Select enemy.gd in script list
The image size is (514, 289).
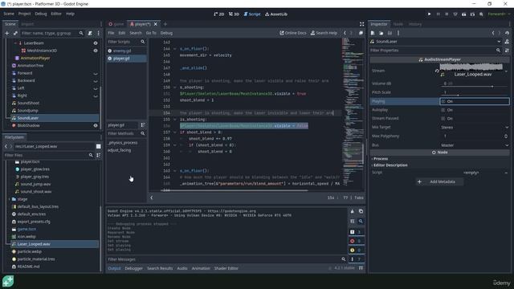[x=122, y=51]
